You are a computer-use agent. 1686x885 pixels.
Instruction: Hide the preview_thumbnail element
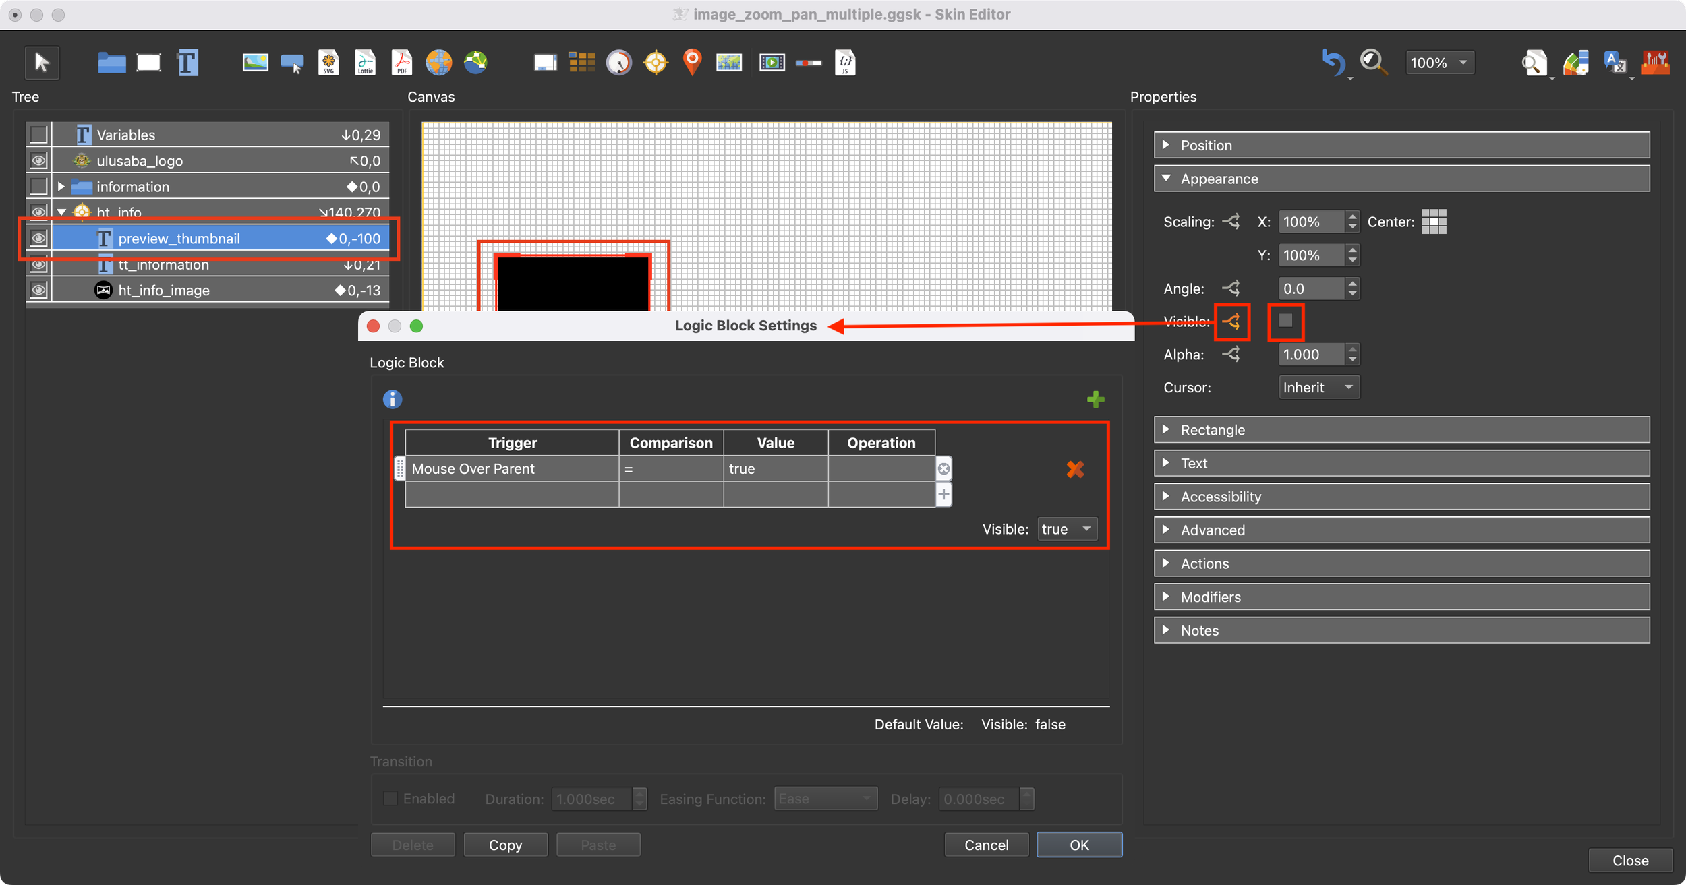[x=38, y=238]
